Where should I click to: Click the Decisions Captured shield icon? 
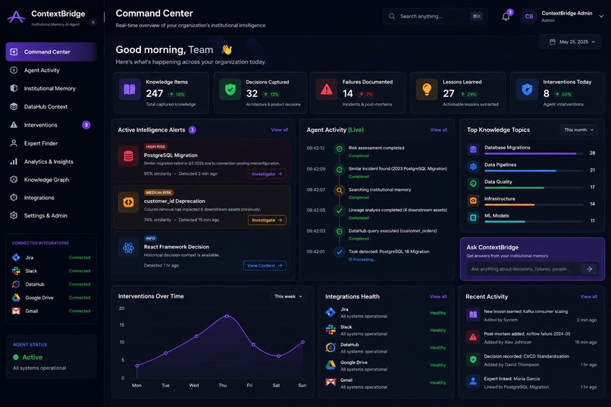(230, 89)
